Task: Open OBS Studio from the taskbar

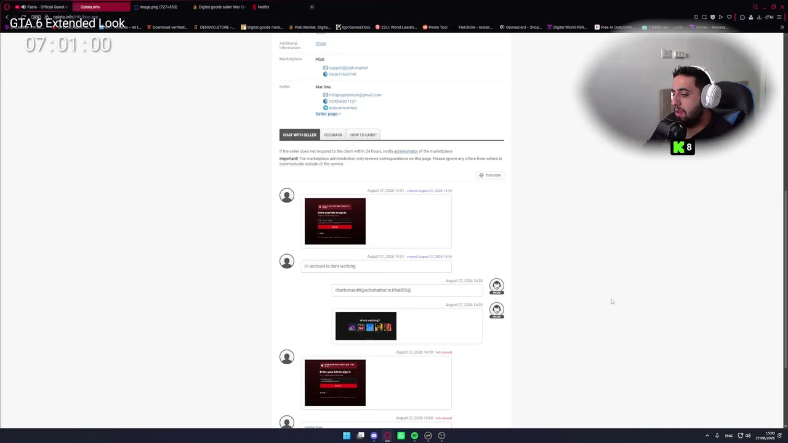Action: tap(441, 436)
